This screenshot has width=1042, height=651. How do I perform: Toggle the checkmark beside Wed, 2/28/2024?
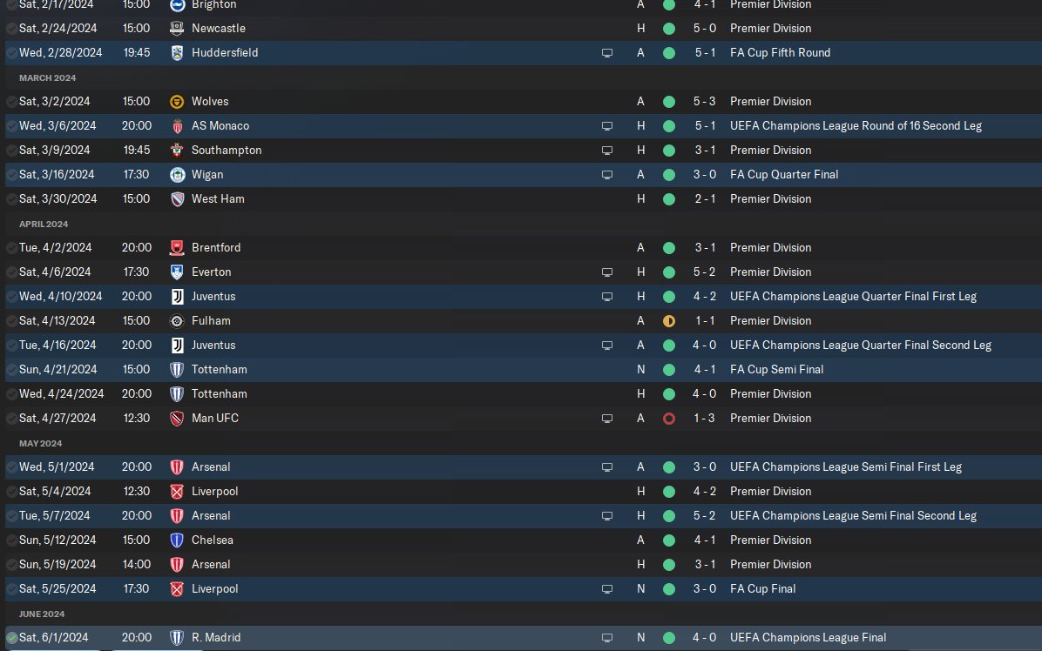click(11, 53)
